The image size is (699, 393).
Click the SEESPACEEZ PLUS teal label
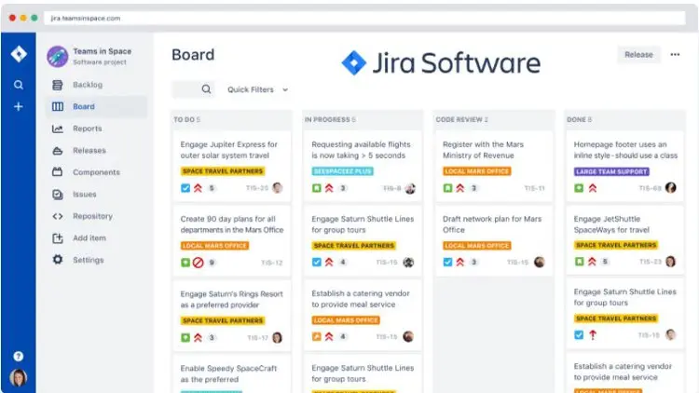[x=342, y=171]
